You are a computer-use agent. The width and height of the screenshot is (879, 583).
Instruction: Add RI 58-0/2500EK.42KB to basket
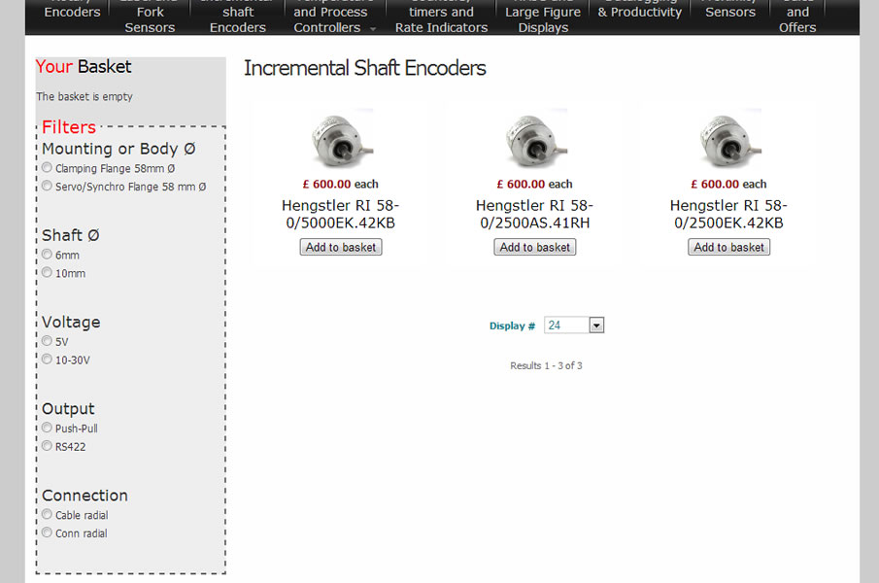pos(728,247)
